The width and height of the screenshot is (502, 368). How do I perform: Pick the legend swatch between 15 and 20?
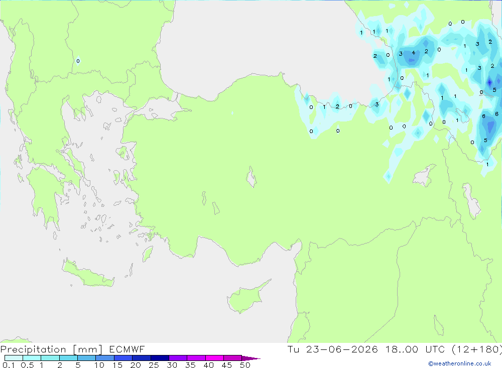[x=123, y=358]
